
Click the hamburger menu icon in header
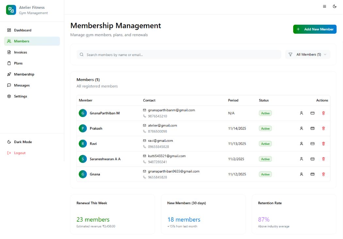pyautogui.click(x=324, y=6)
